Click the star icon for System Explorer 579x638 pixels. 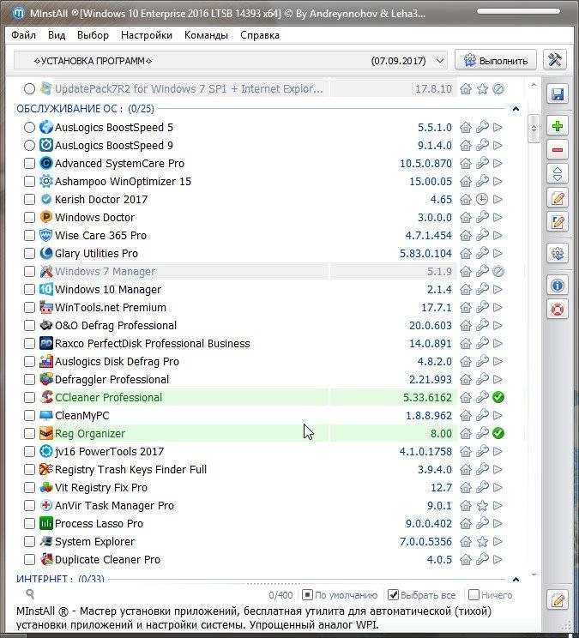coord(482,542)
